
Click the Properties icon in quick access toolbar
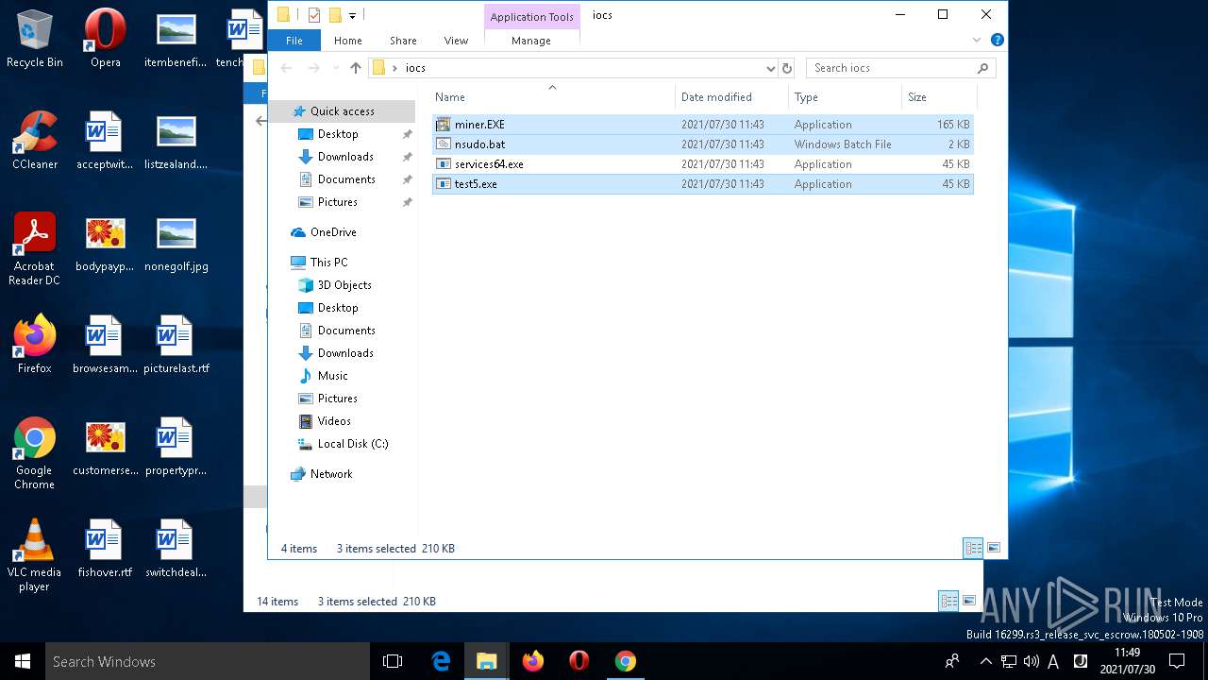(315, 15)
